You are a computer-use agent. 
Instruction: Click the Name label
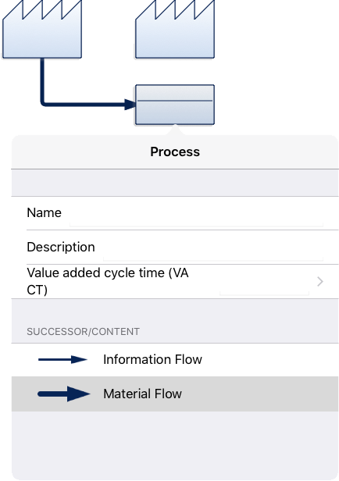45,213
